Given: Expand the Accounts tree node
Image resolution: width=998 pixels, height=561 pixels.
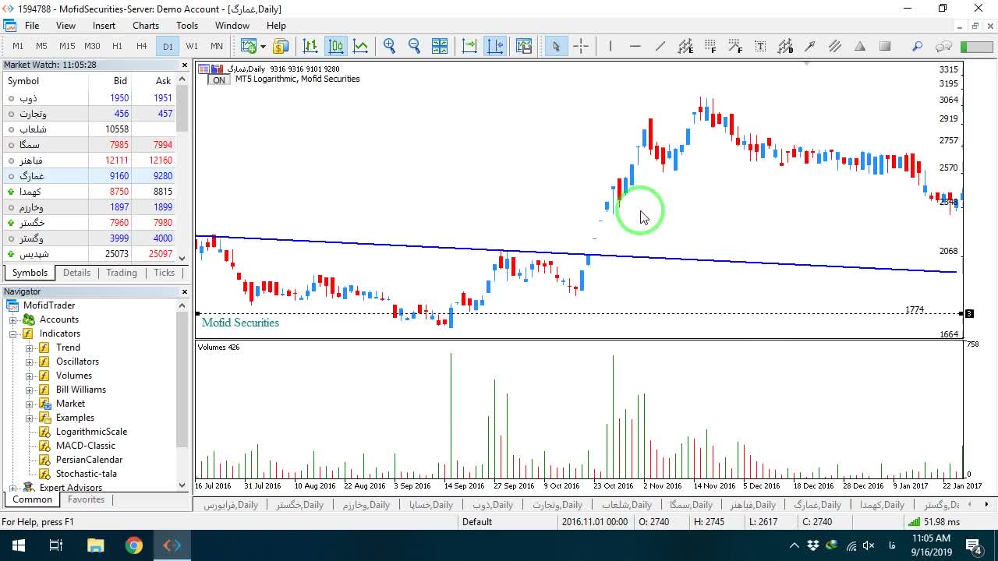Looking at the screenshot, I should coord(13,319).
